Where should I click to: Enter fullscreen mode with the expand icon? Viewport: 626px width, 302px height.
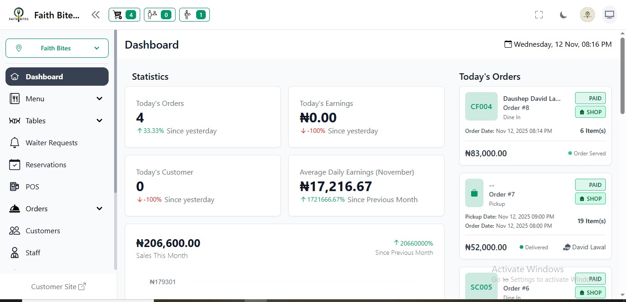(x=539, y=15)
